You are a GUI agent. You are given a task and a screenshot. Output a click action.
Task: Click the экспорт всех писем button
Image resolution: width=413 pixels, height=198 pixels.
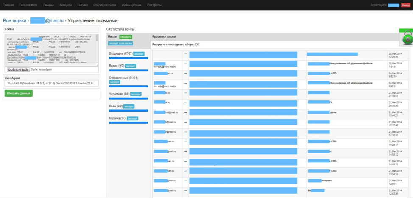point(120,43)
